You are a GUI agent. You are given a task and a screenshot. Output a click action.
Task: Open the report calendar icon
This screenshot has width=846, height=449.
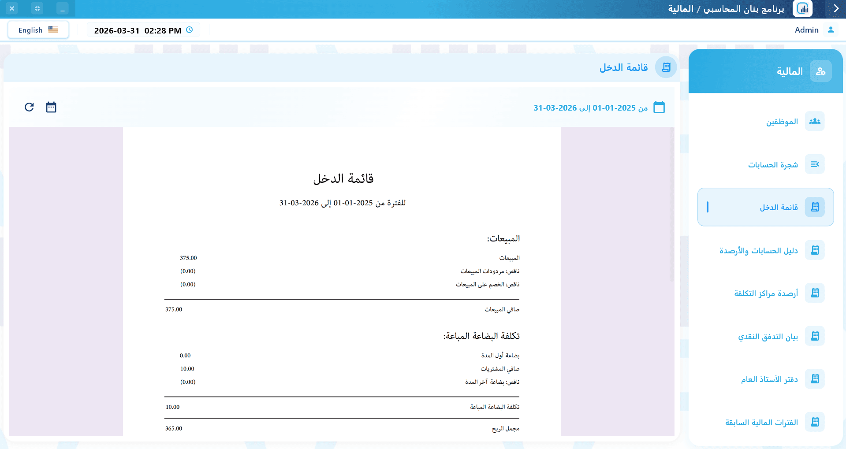pos(51,107)
